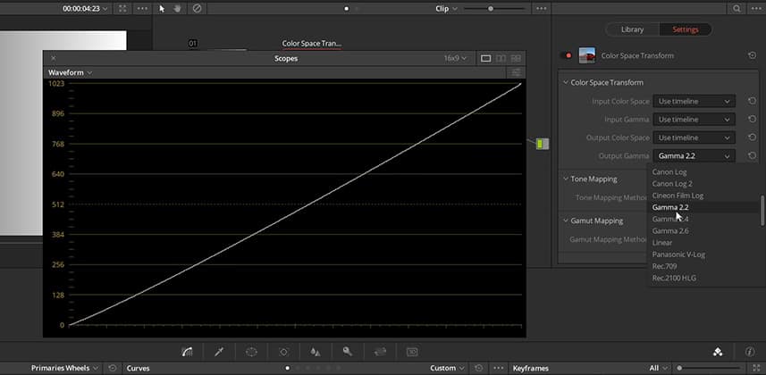This screenshot has height=375, width=766.
Task: Collapse the Gamut Mapping section
Action: (x=566, y=221)
